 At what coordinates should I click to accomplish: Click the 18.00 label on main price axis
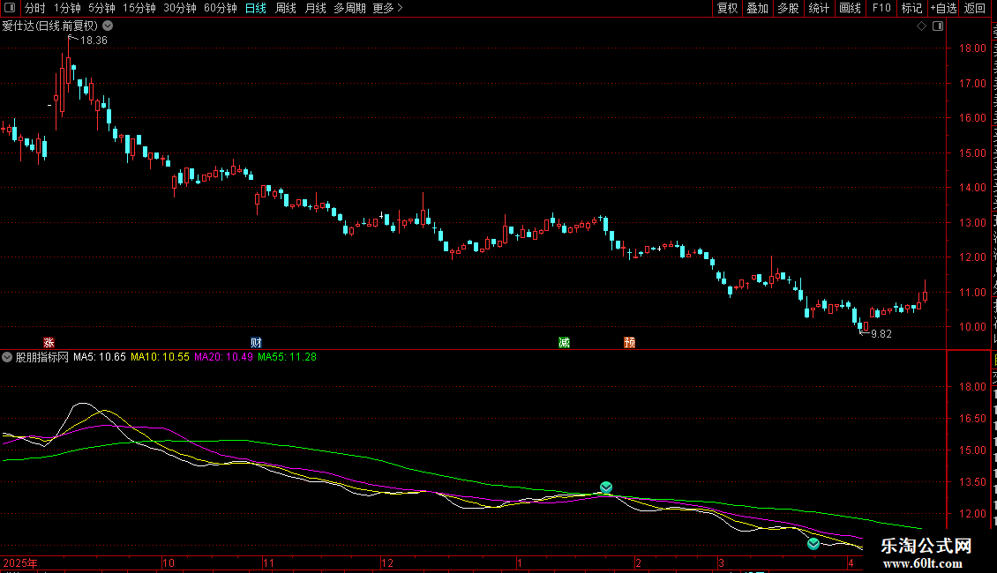click(x=972, y=48)
